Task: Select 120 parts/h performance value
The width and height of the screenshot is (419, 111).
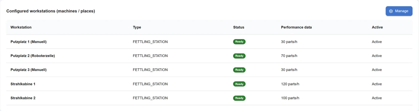Action: click(290, 84)
